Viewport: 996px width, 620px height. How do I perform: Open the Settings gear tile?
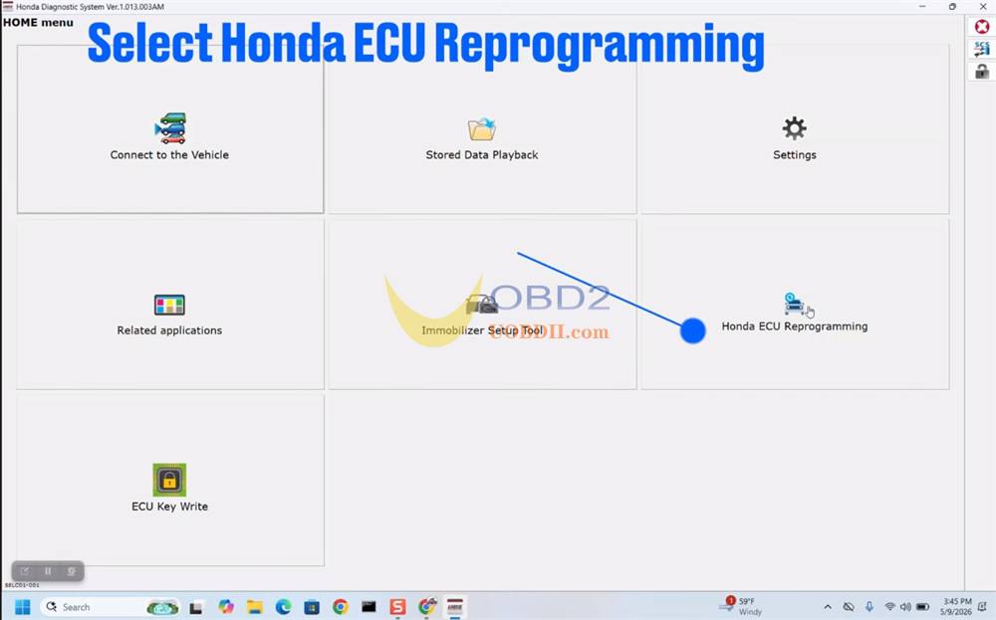[x=795, y=128]
